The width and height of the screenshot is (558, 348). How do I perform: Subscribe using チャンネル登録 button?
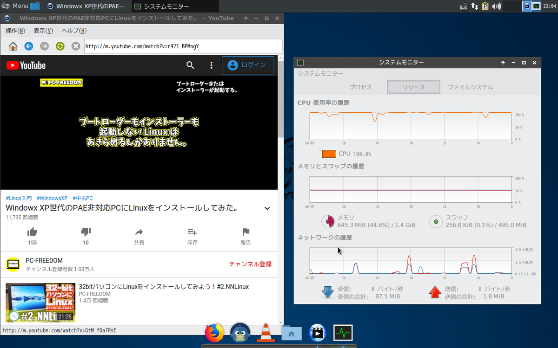250,264
